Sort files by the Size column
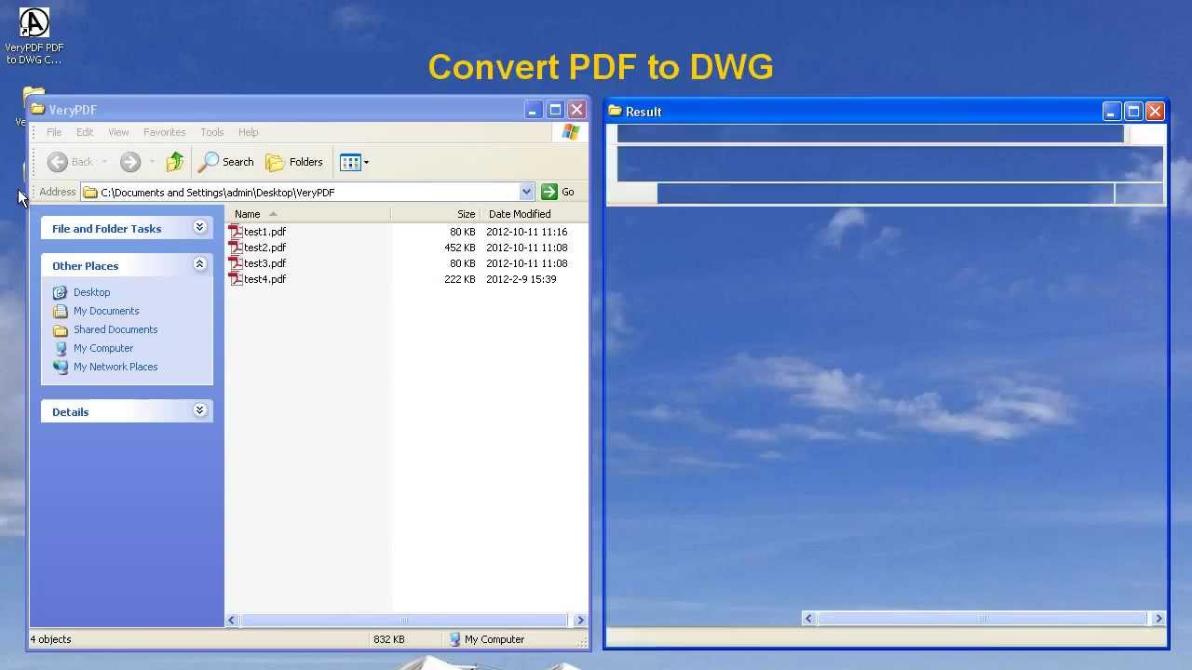Viewport: 1192px width, 670px height. point(435,214)
